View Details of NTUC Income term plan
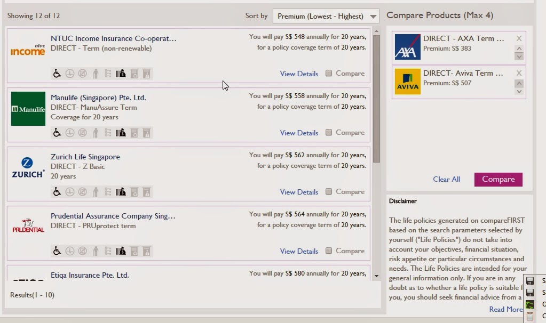This screenshot has width=546, height=323. tap(299, 74)
